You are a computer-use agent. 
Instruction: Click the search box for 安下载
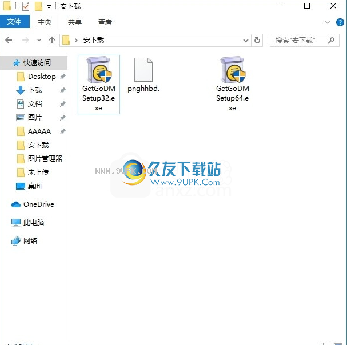[304, 40]
